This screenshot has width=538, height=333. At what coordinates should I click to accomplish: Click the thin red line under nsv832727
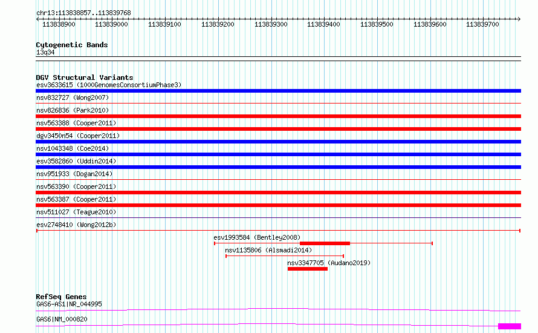click(x=278, y=103)
